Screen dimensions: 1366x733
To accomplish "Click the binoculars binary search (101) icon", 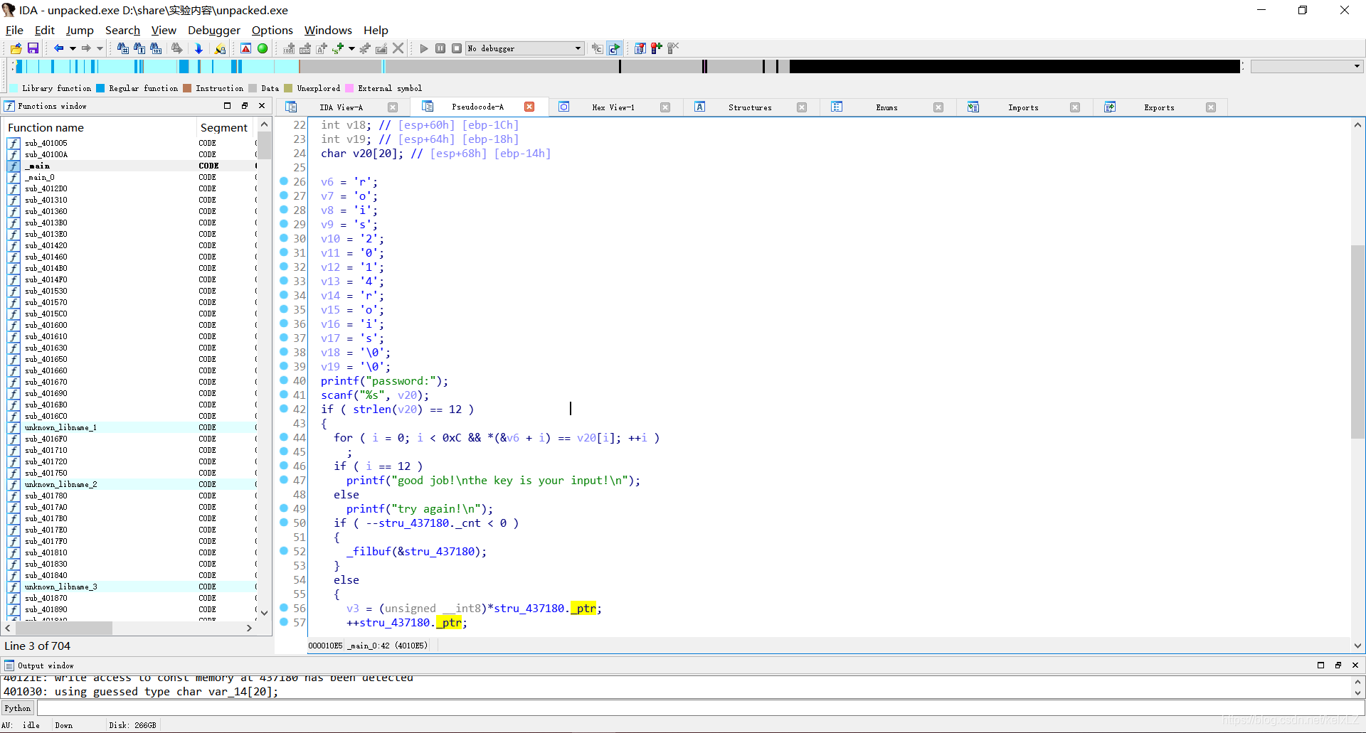I will pyautogui.click(x=156, y=48).
